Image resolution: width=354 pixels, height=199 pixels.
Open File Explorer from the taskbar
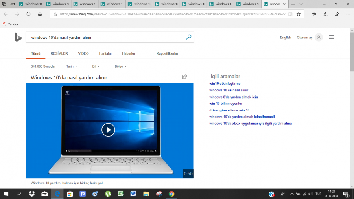coord(146,194)
